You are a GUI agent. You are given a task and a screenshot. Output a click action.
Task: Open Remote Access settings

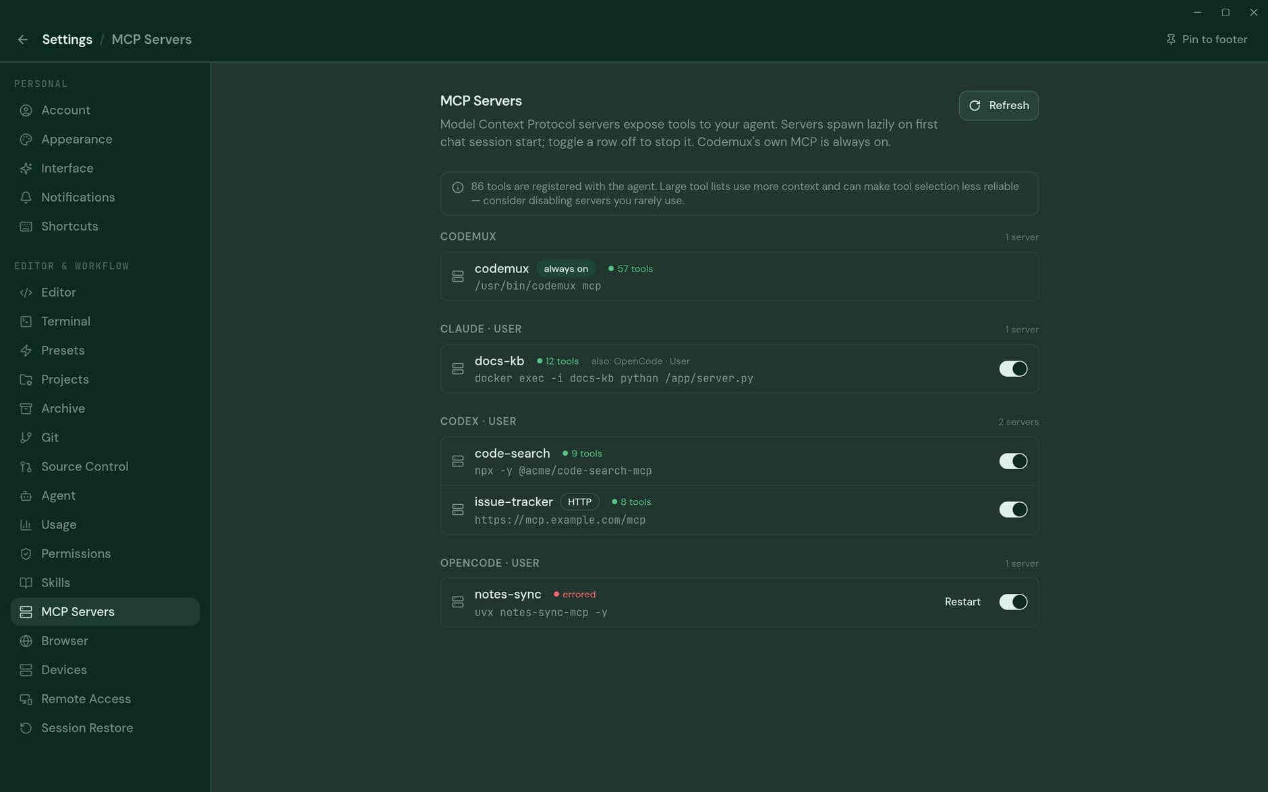(x=105, y=699)
